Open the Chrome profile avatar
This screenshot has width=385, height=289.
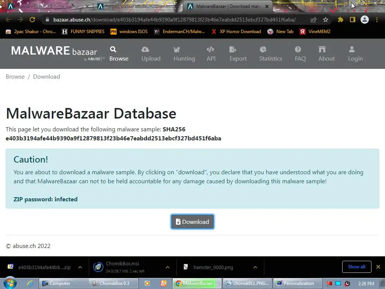pyautogui.click(x=365, y=20)
